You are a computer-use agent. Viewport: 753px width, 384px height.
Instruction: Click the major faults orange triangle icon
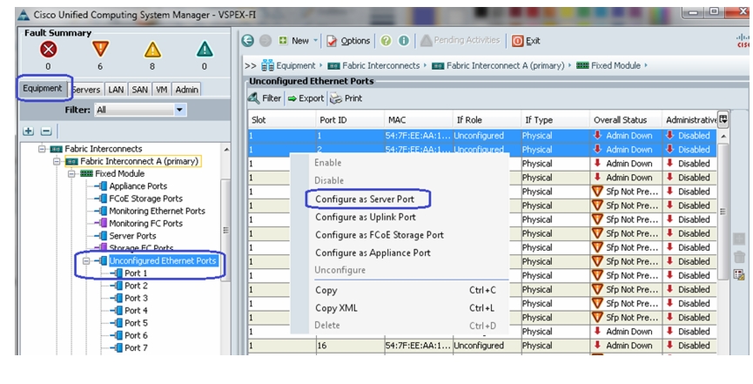(100, 49)
